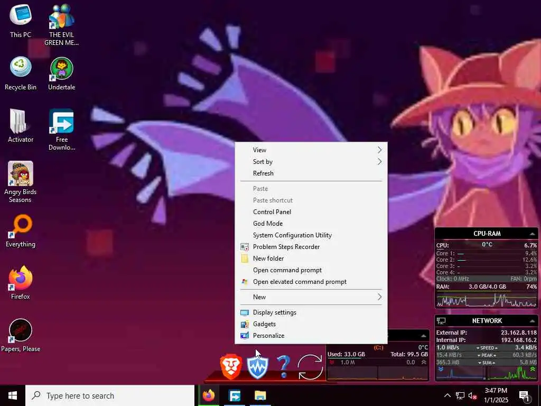The height and width of the screenshot is (406, 541).
Task: Expand the New submenu
Action: 311,297
